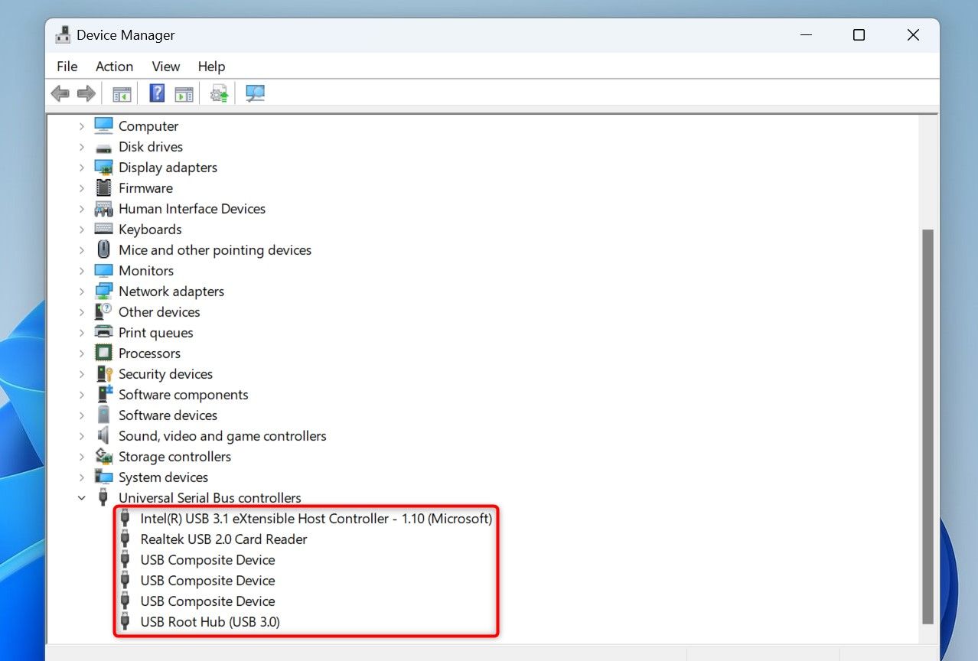Viewport: 978px width, 661px height.
Task: Select Realtek USB 2.0 Card Reader
Action: (223, 539)
